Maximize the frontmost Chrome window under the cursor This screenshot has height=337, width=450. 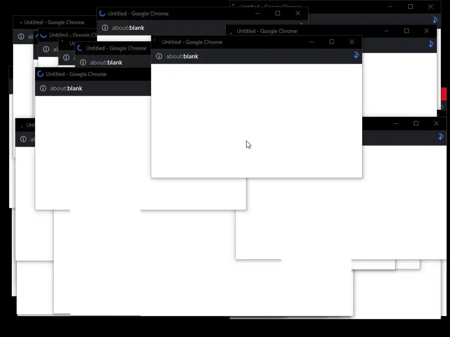(332, 42)
